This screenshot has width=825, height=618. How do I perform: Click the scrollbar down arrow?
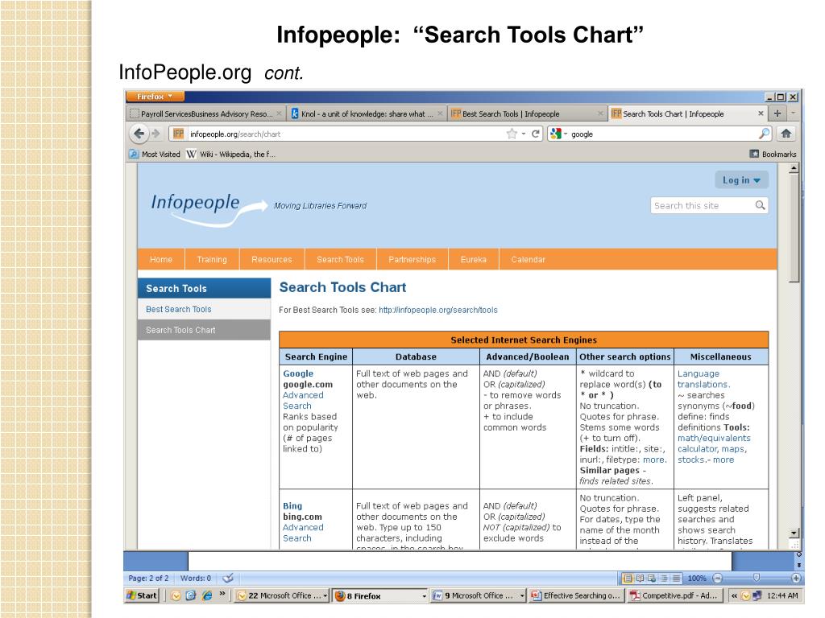[x=794, y=533]
